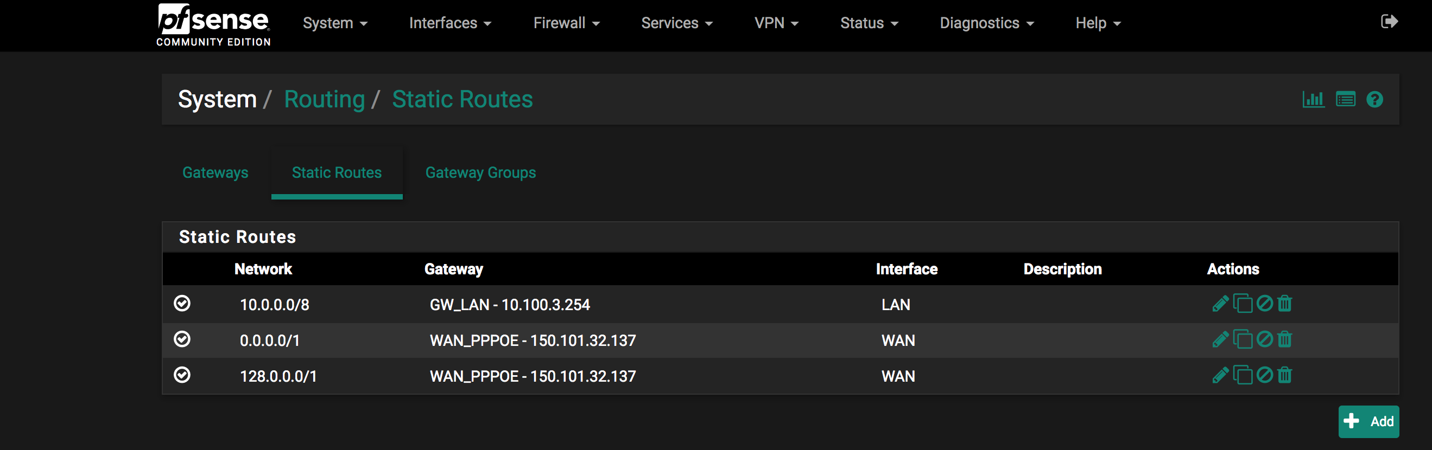
Task: Expand the Firewall menu
Action: (567, 23)
